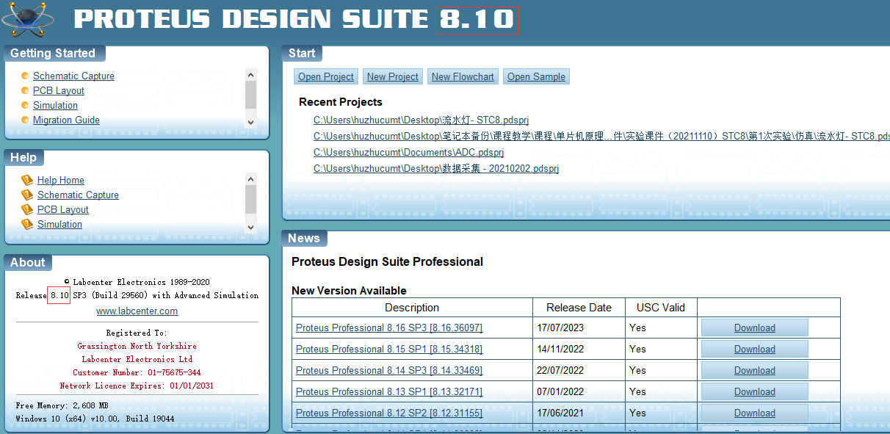Visit the www.labcenter.com link
Image resolution: width=890 pixels, height=434 pixels.
tap(137, 311)
